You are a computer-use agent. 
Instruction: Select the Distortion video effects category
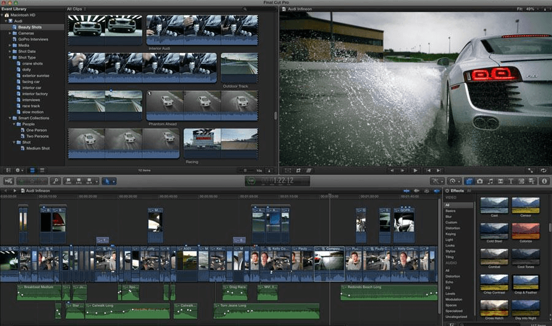pos(452,228)
